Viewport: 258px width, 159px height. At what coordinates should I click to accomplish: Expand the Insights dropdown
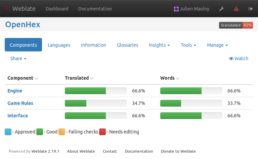pyautogui.click(x=159, y=45)
